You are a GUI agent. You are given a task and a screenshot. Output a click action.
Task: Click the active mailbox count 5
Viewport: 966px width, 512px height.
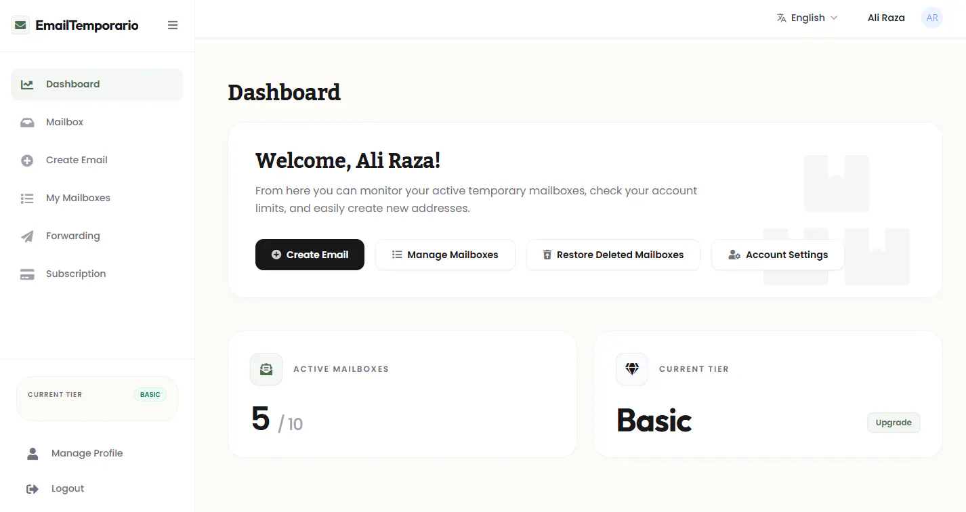point(261,419)
